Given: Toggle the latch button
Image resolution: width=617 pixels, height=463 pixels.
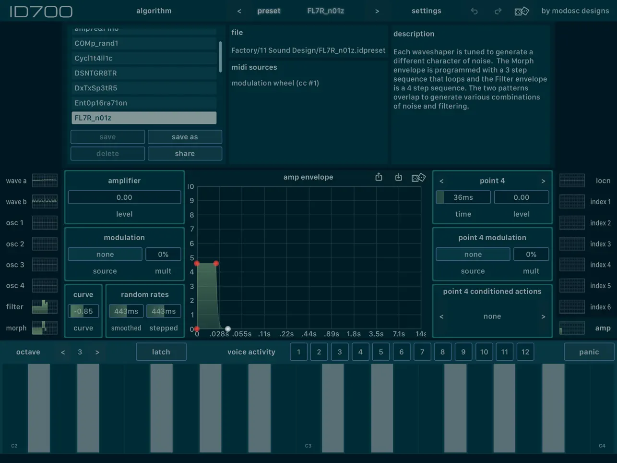Looking at the screenshot, I should [x=161, y=352].
